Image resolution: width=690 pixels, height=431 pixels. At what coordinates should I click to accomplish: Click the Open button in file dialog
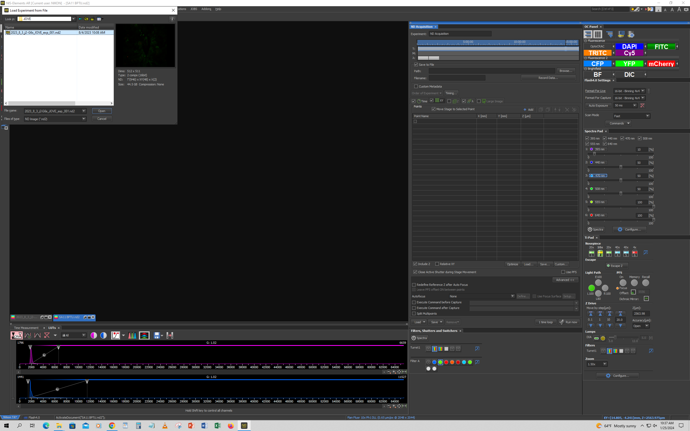102,111
